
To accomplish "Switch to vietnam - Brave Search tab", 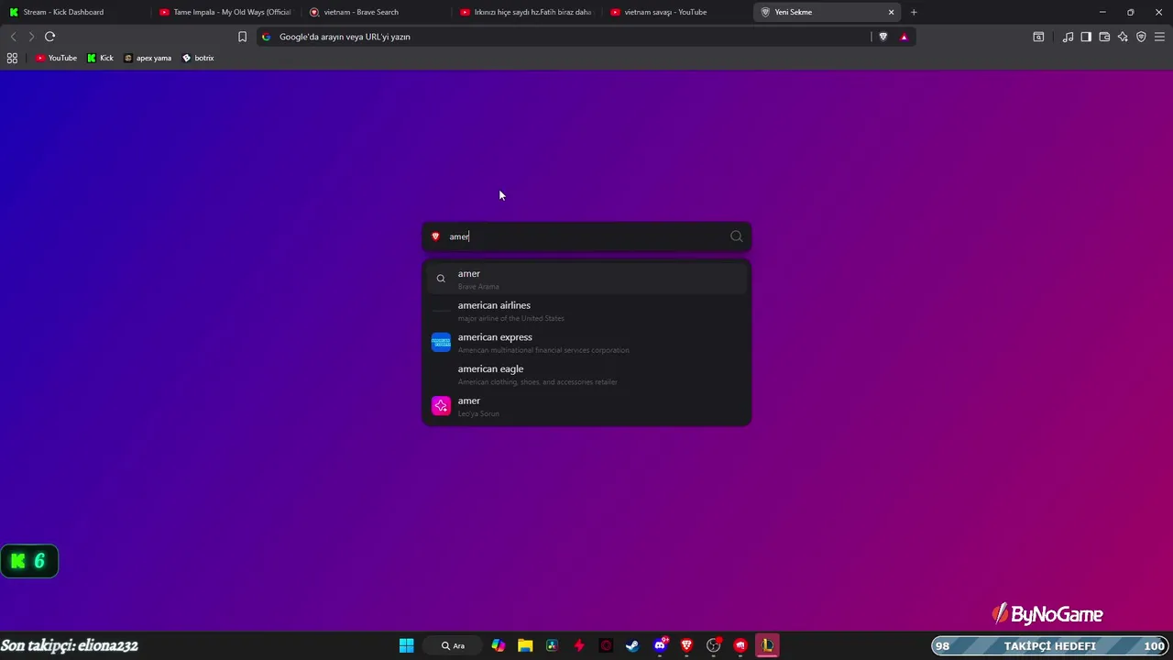I will (375, 12).
